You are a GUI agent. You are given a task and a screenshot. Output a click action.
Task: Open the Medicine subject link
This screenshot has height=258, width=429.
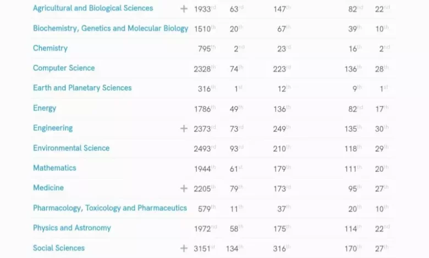coord(48,188)
